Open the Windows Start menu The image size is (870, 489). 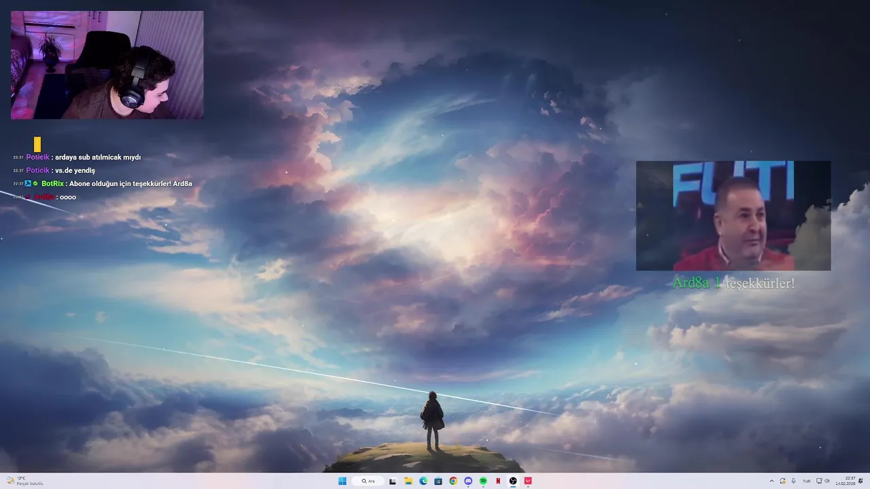tap(343, 481)
